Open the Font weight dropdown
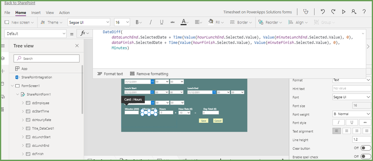 tap(352, 114)
